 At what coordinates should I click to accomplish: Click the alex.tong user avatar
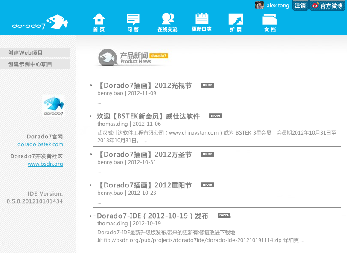[x=259, y=6]
